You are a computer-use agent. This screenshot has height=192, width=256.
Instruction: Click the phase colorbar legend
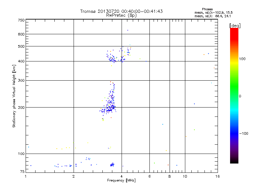[x=234, y=95]
